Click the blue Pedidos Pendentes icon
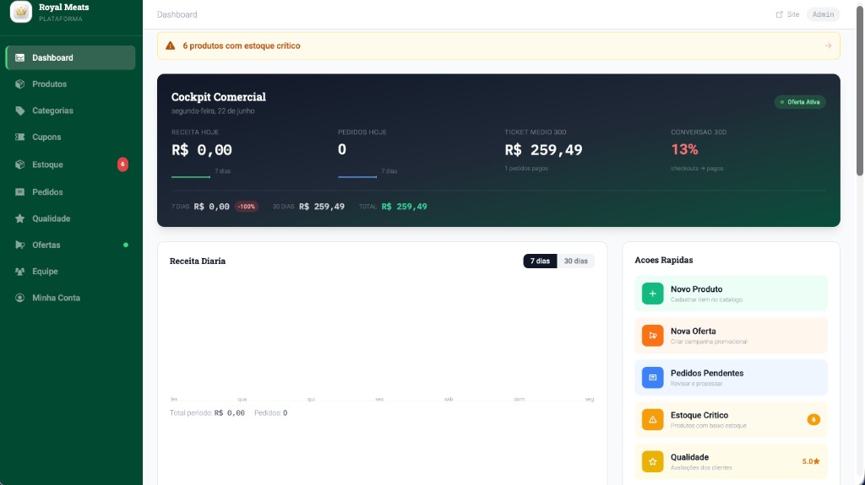This screenshot has height=485, width=865. pos(653,378)
